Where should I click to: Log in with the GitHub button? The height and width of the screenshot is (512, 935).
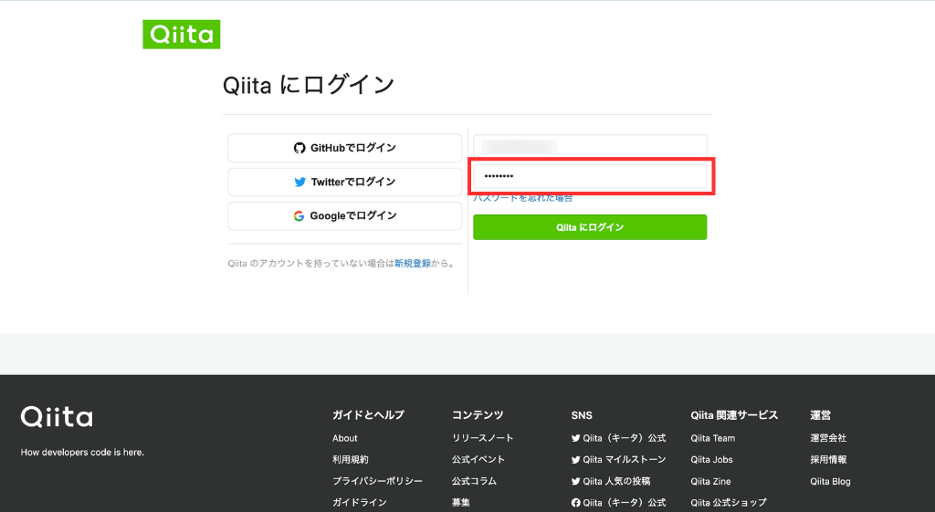(344, 148)
